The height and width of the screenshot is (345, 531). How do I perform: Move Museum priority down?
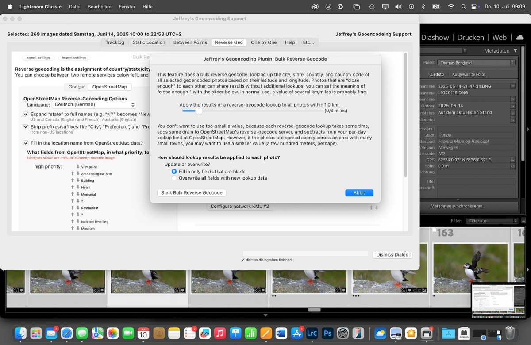click(78, 228)
